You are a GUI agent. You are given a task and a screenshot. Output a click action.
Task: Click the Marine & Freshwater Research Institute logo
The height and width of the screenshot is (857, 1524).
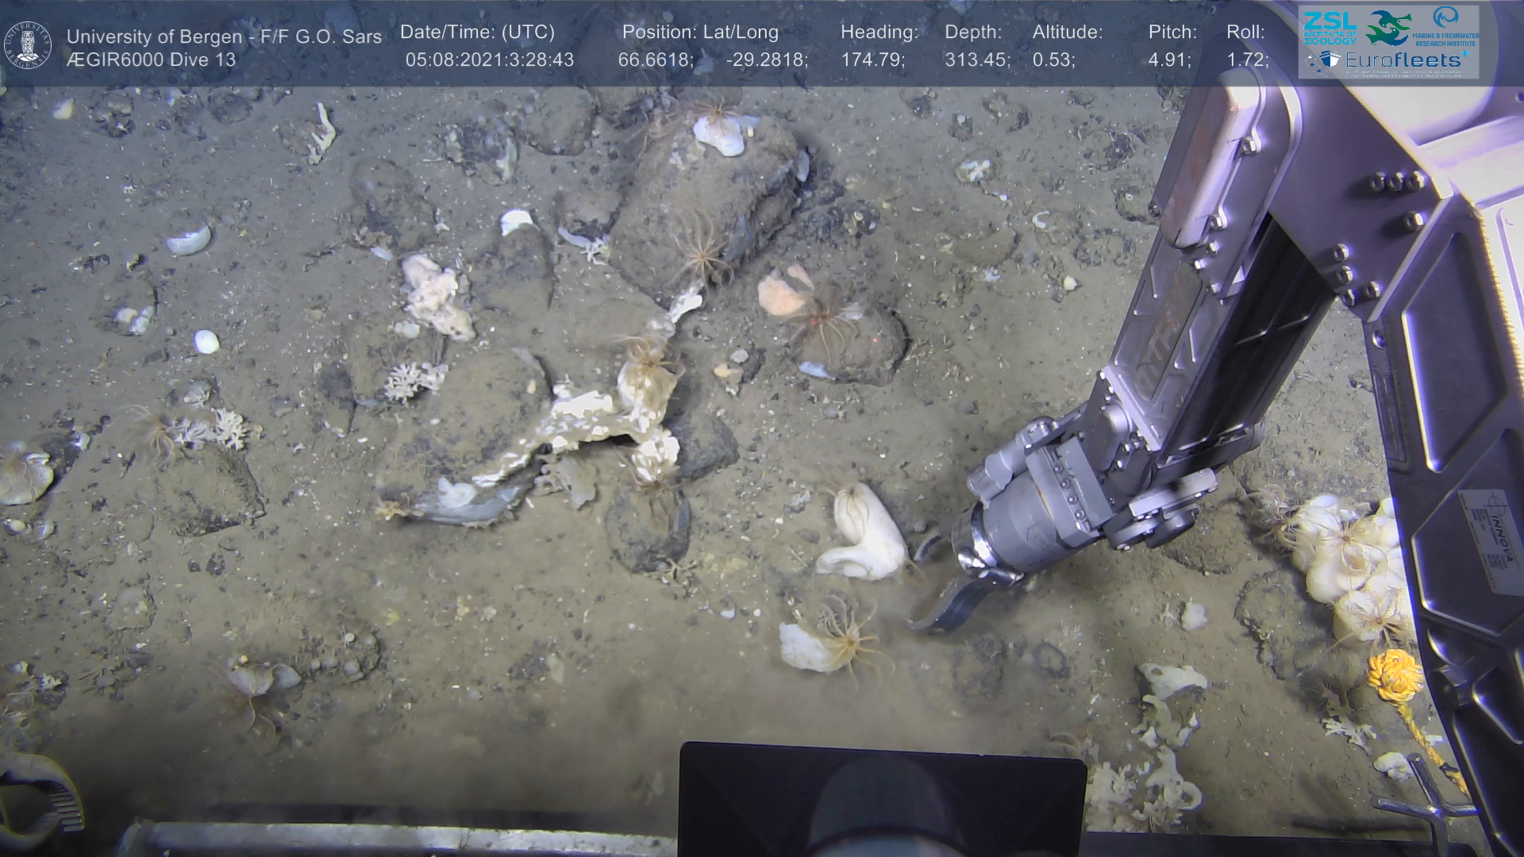coord(1446,25)
